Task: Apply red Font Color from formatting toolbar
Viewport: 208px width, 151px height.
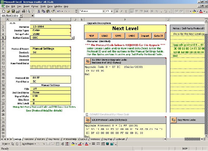Action: [x=201, y=11]
